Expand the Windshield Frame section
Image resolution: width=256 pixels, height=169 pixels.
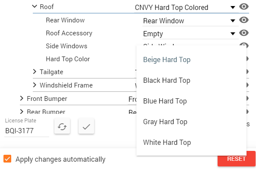(x=35, y=85)
